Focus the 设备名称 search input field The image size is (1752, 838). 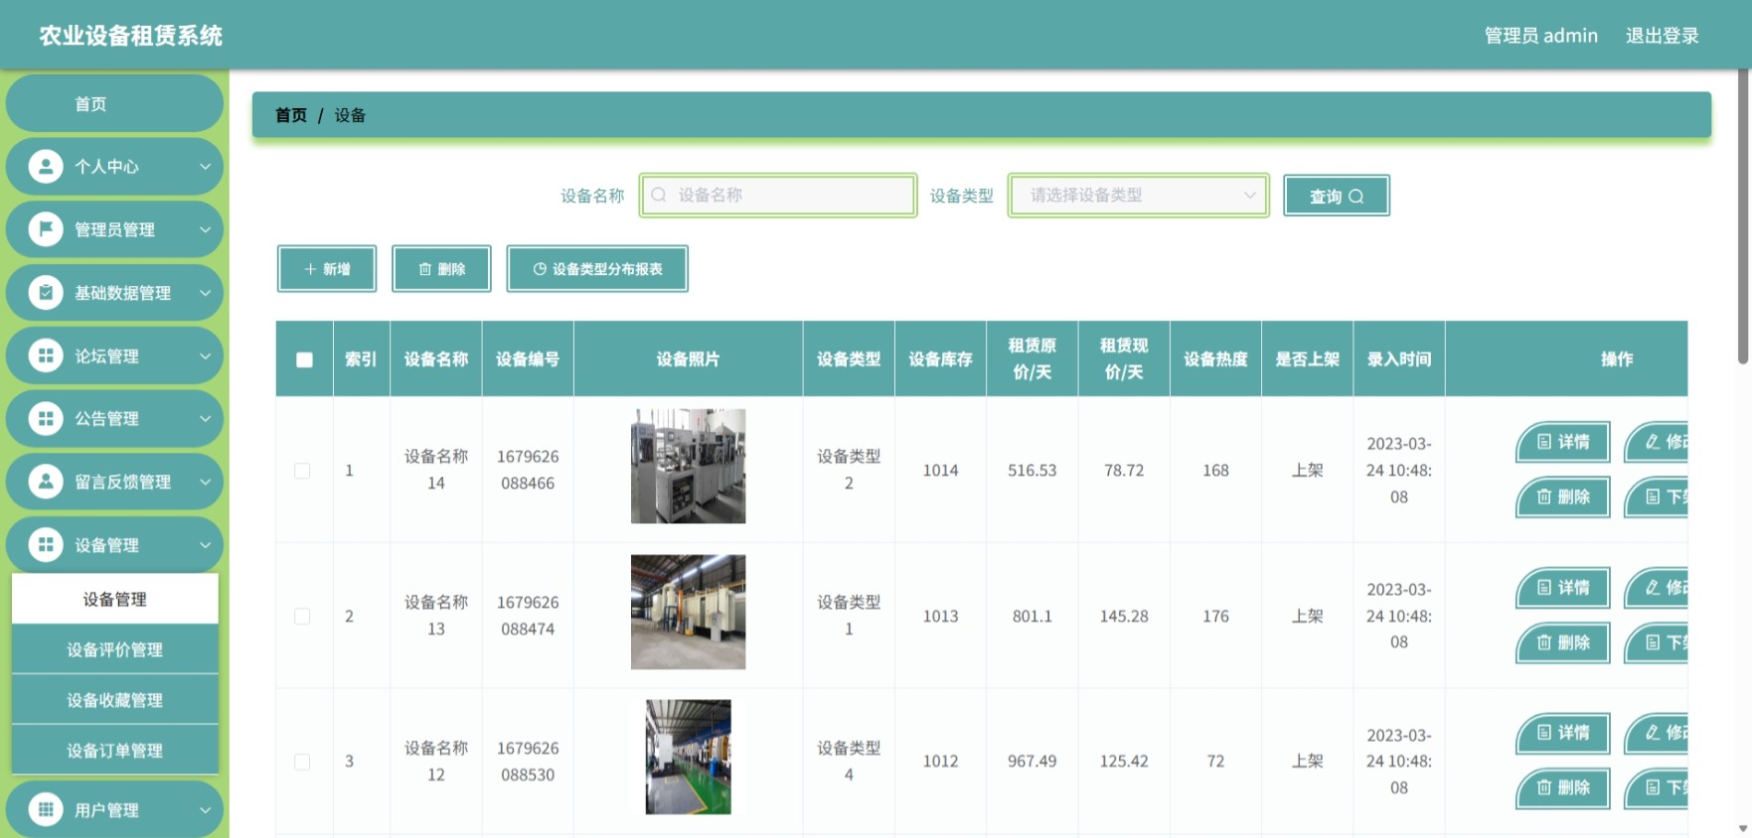pos(778,195)
